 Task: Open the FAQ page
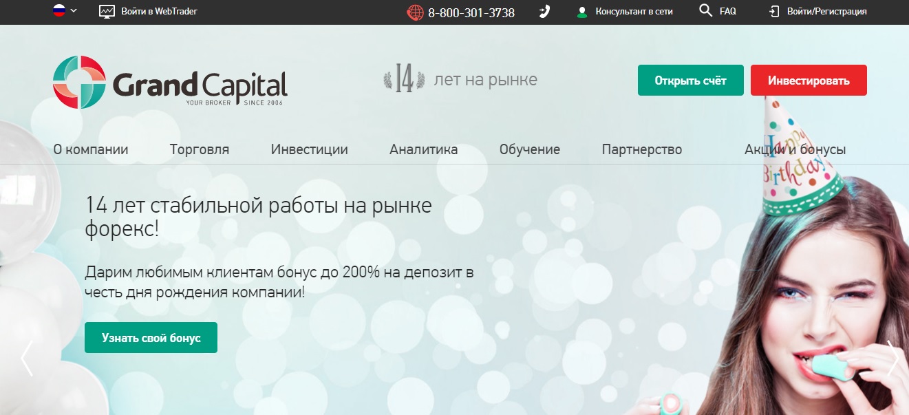(727, 12)
